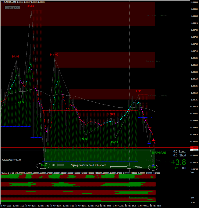Image resolution: width=199 pixels, height=208 pixels.
Task: Click 1.08885 on the price scale
Action: 194,2
